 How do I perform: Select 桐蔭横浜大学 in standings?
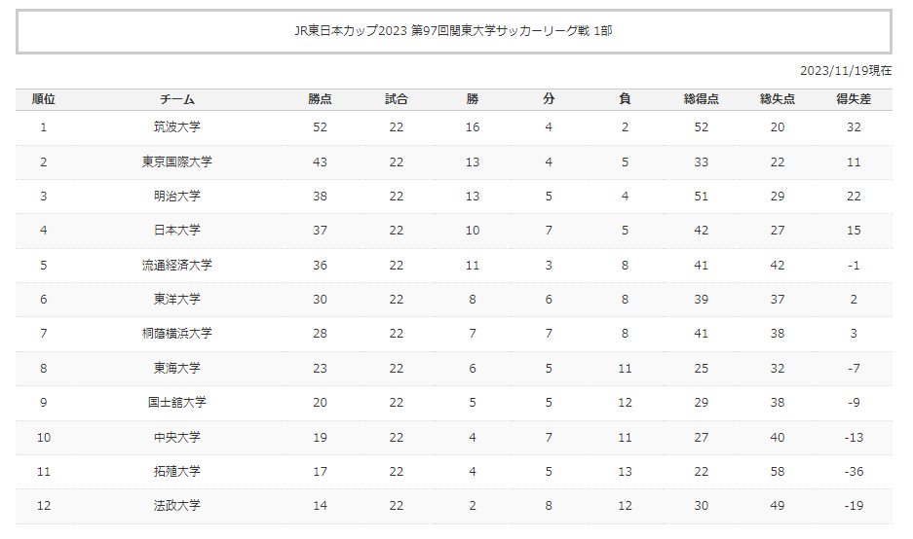coord(177,333)
